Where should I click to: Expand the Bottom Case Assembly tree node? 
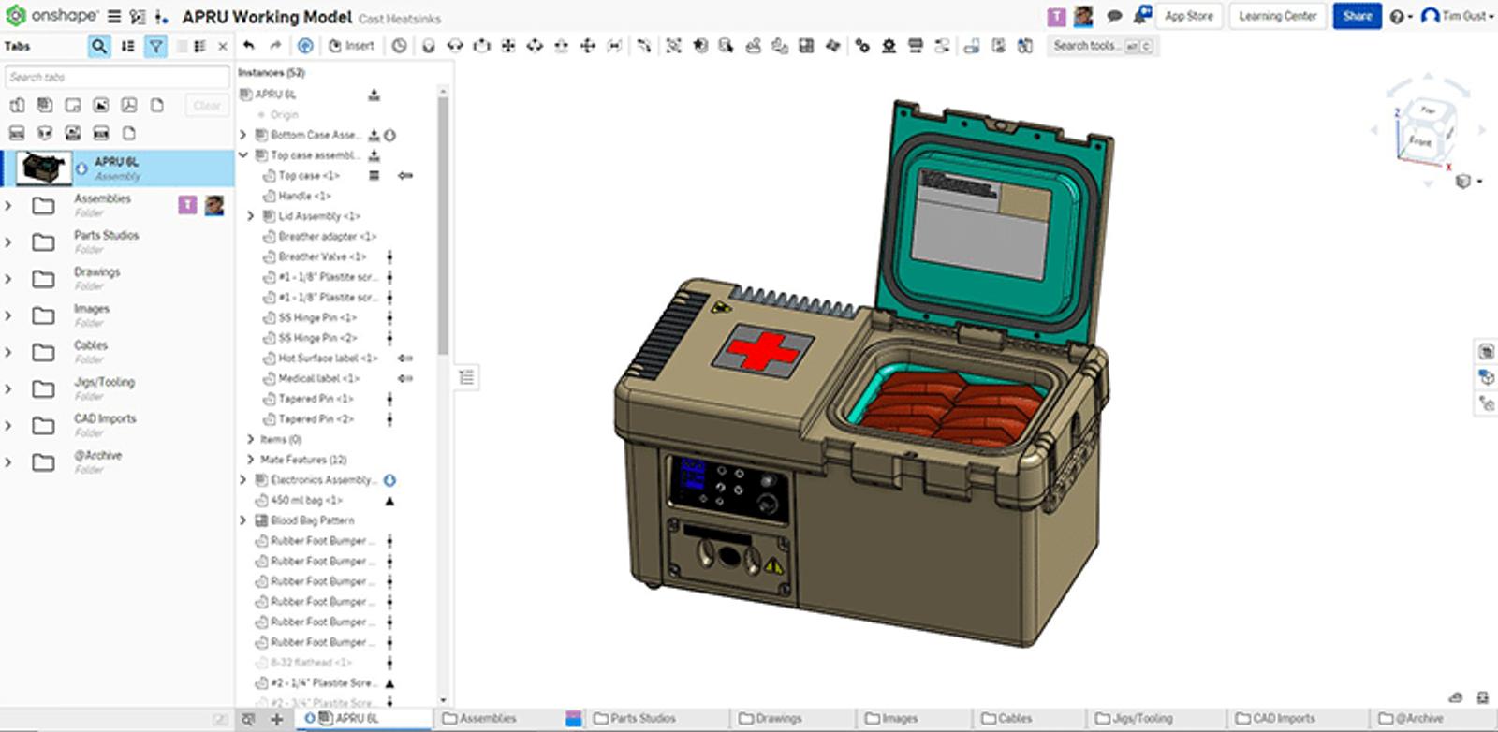point(243,135)
